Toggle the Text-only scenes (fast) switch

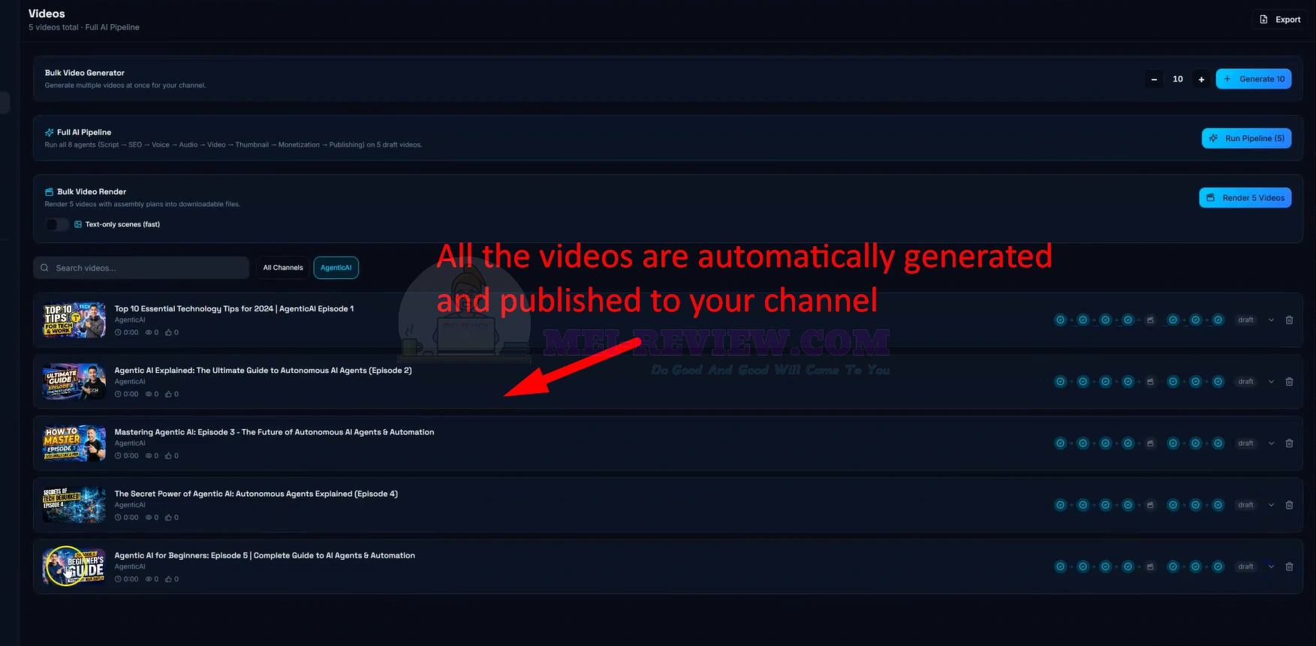click(x=56, y=224)
